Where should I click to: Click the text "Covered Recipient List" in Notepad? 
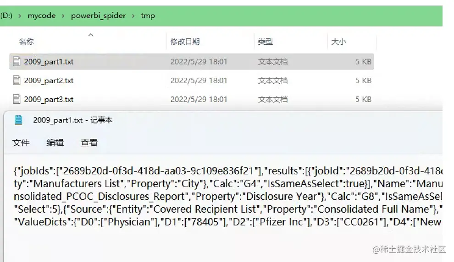point(205,209)
